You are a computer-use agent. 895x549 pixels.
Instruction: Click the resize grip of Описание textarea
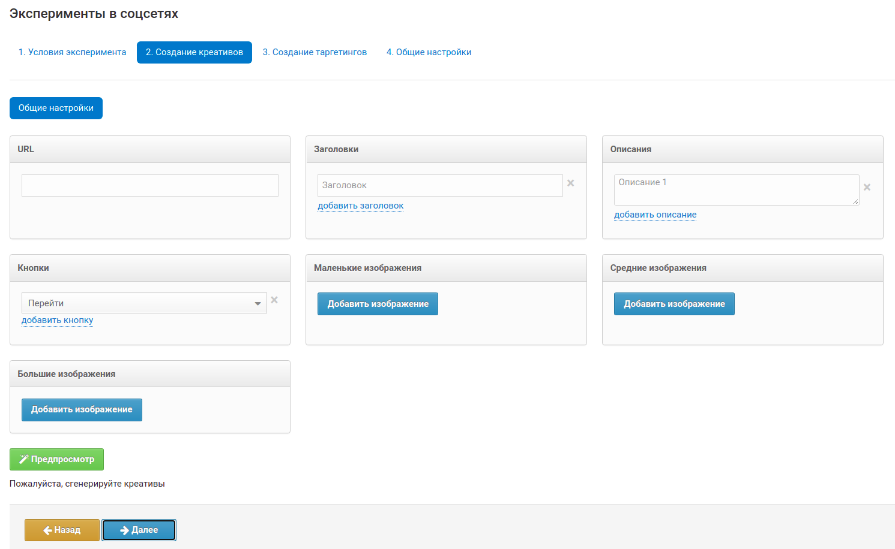855,201
